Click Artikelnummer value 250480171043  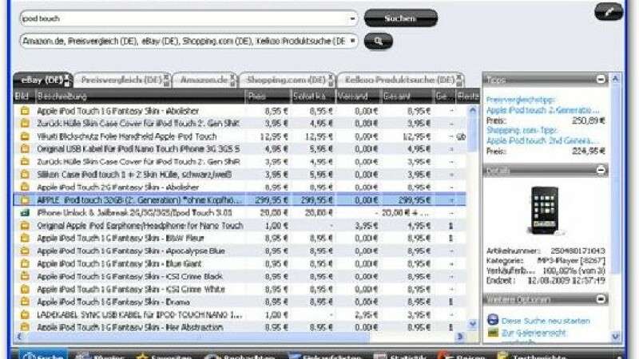pyautogui.click(x=577, y=251)
